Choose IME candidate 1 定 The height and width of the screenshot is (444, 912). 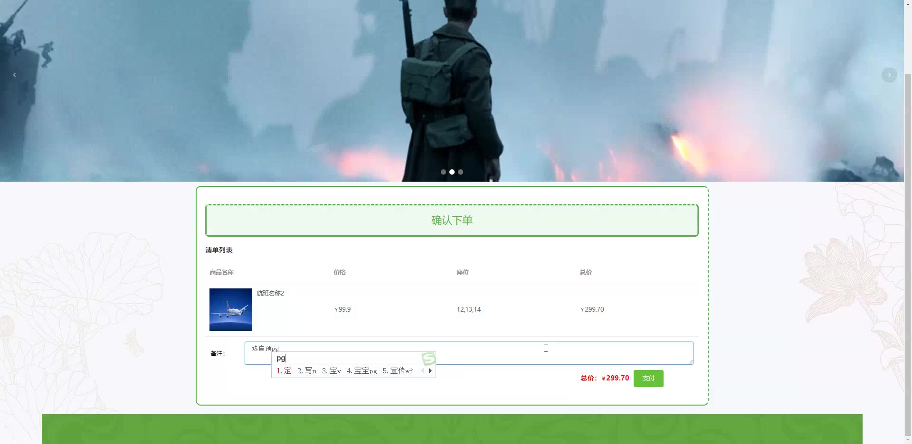tap(284, 371)
